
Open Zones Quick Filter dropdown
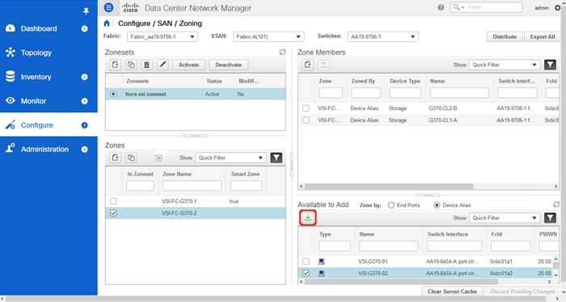230,158
